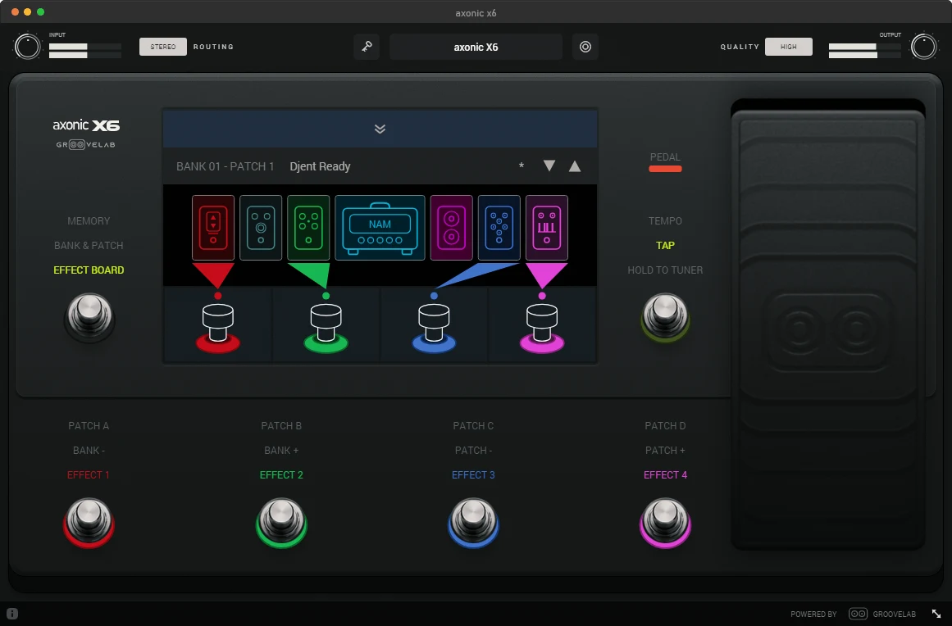Open the NAM amplifier block
Screen dimensions: 952x626
380,228
